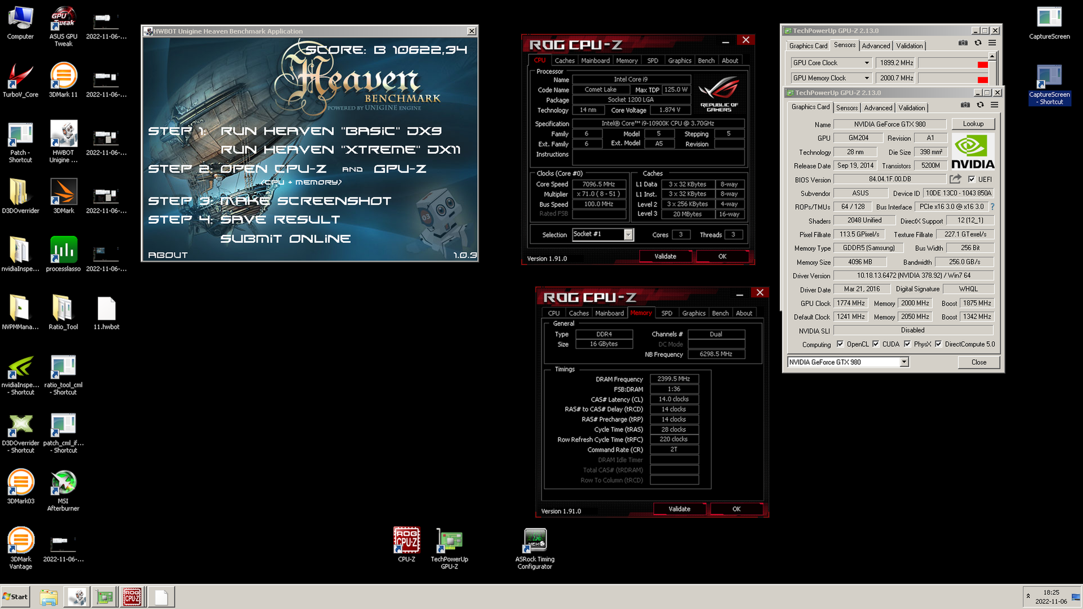Open SPD tab in lower CPU-Z window
The image size is (1083, 609).
(667, 313)
